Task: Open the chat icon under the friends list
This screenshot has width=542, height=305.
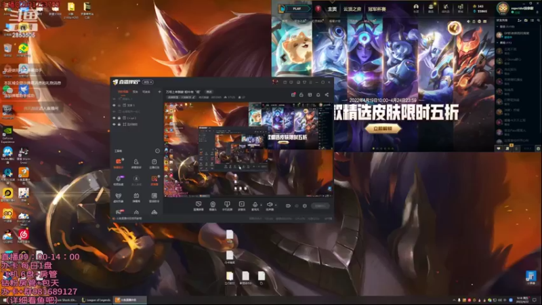Action: [x=499, y=148]
